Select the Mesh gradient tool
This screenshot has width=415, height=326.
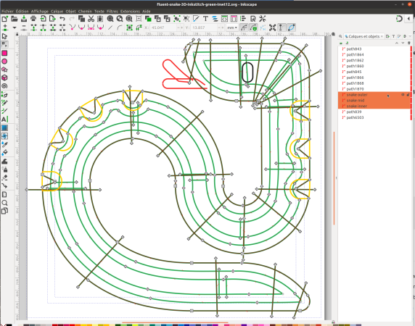[x=4, y=136]
